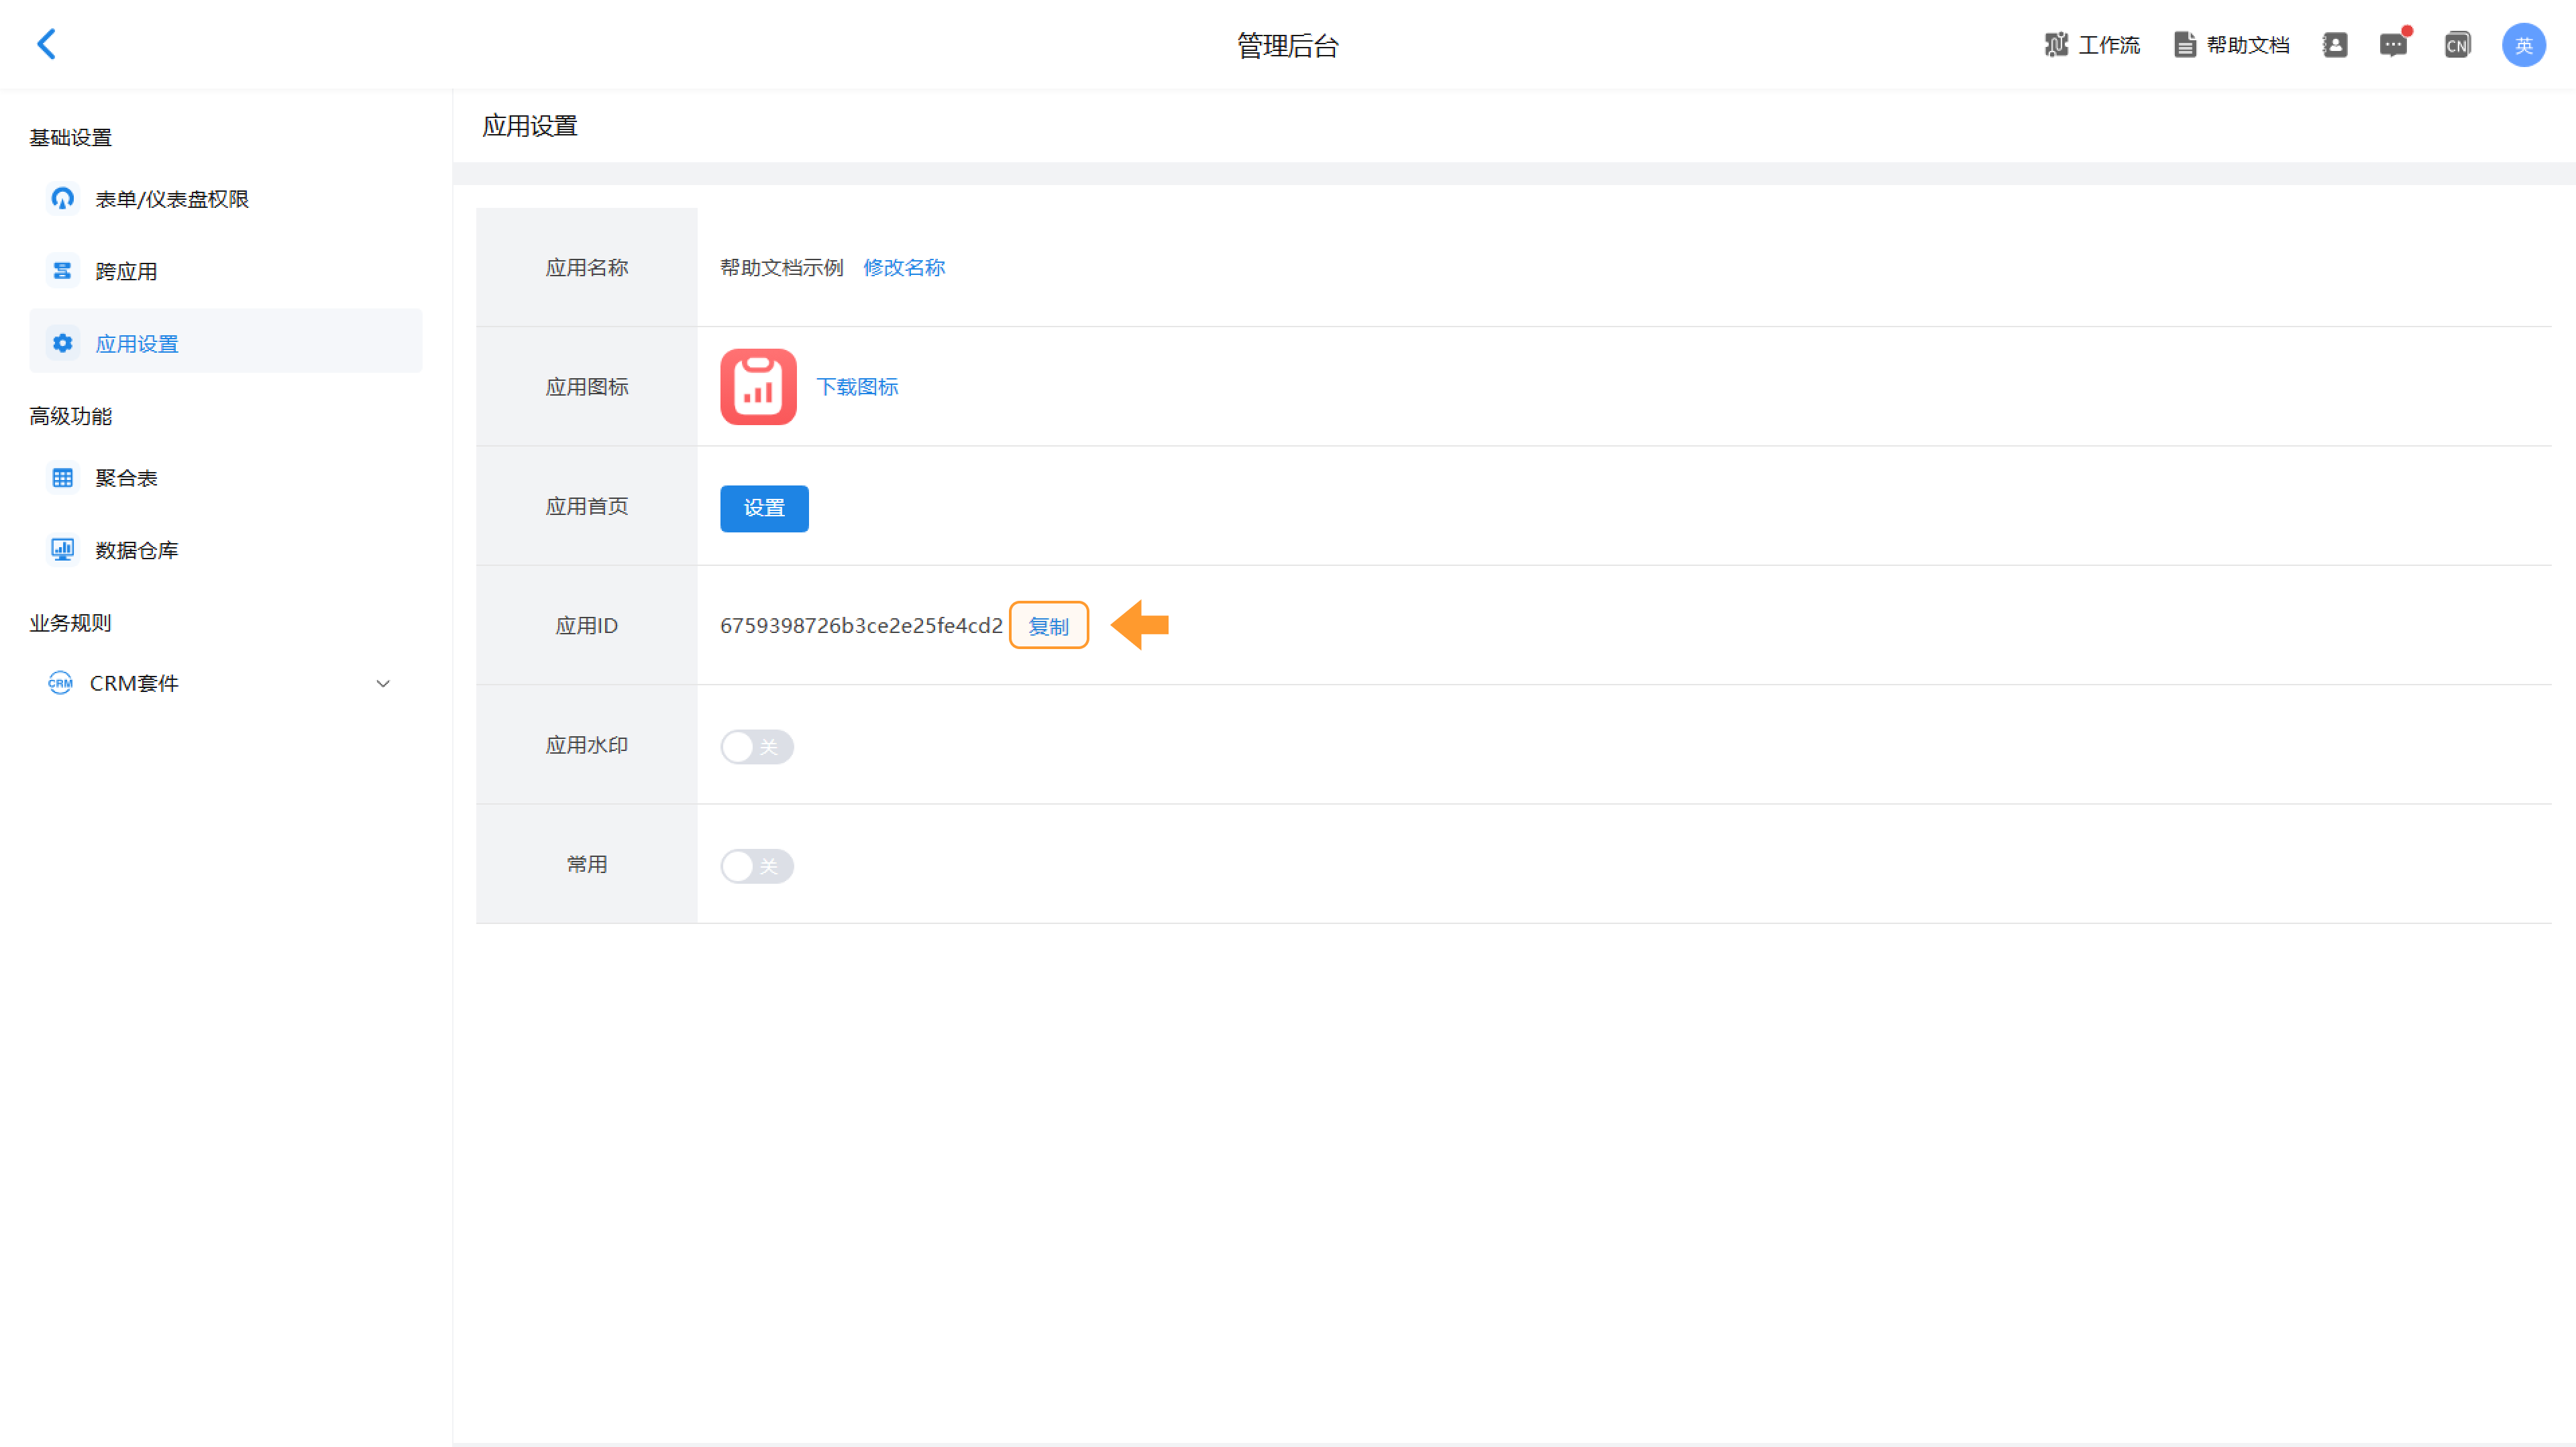Select 应用设置 in the sidebar
2576x1447 pixels.
137,344
